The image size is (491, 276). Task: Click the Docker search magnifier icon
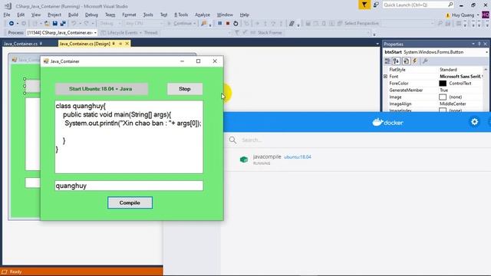(x=232, y=140)
